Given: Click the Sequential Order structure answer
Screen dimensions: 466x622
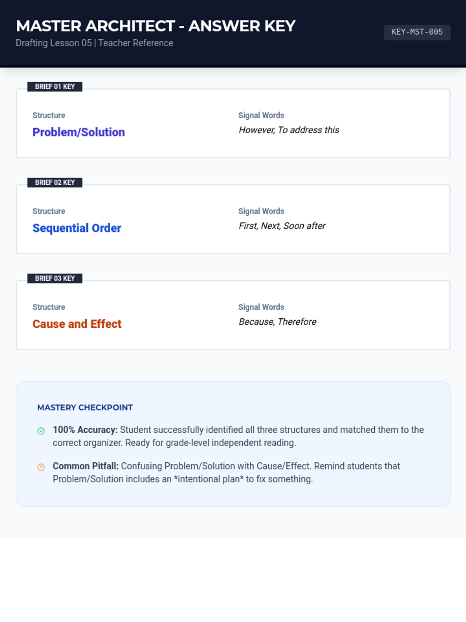Looking at the screenshot, I should pos(77,228).
